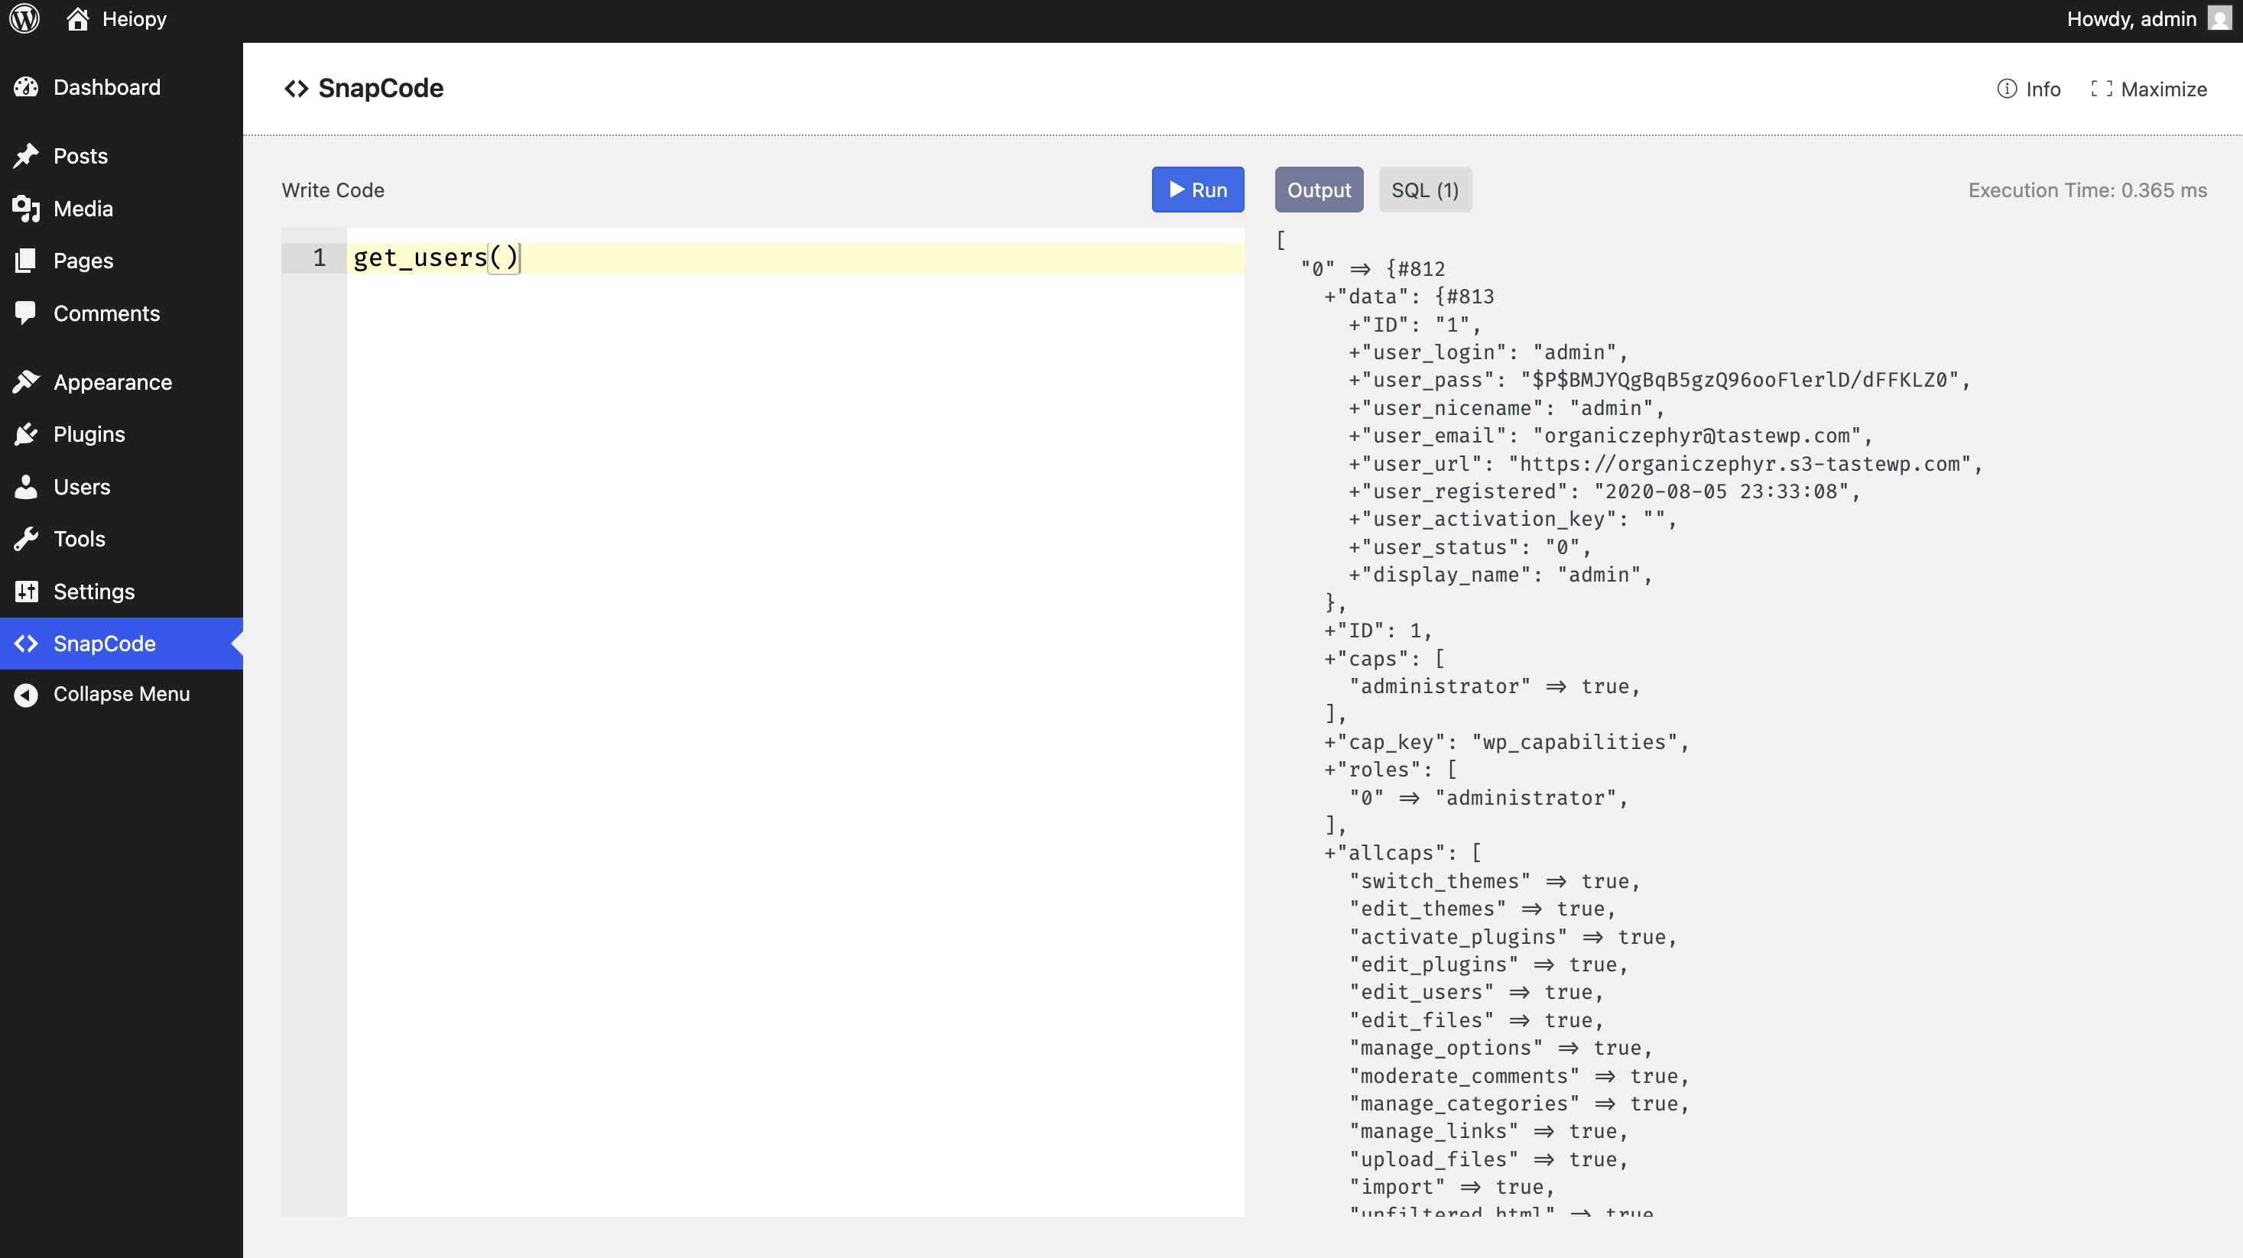Open the Users menu item
This screenshot has width=2243, height=1258.
tap(82, 487)
